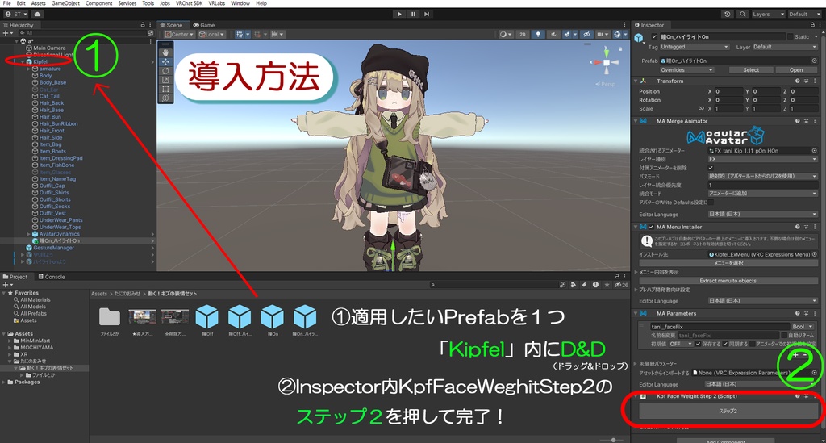Click object picker for Kipfel_ExMenu field
The height and width of the screenshot is (443, 826).
pyautogui.click(x=815, y=254)
